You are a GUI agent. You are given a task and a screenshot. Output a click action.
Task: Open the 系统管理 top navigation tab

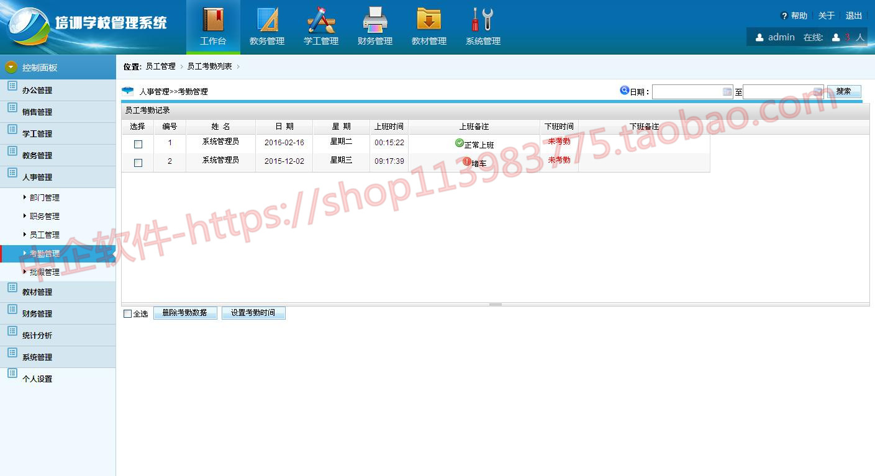coord(483,27)
